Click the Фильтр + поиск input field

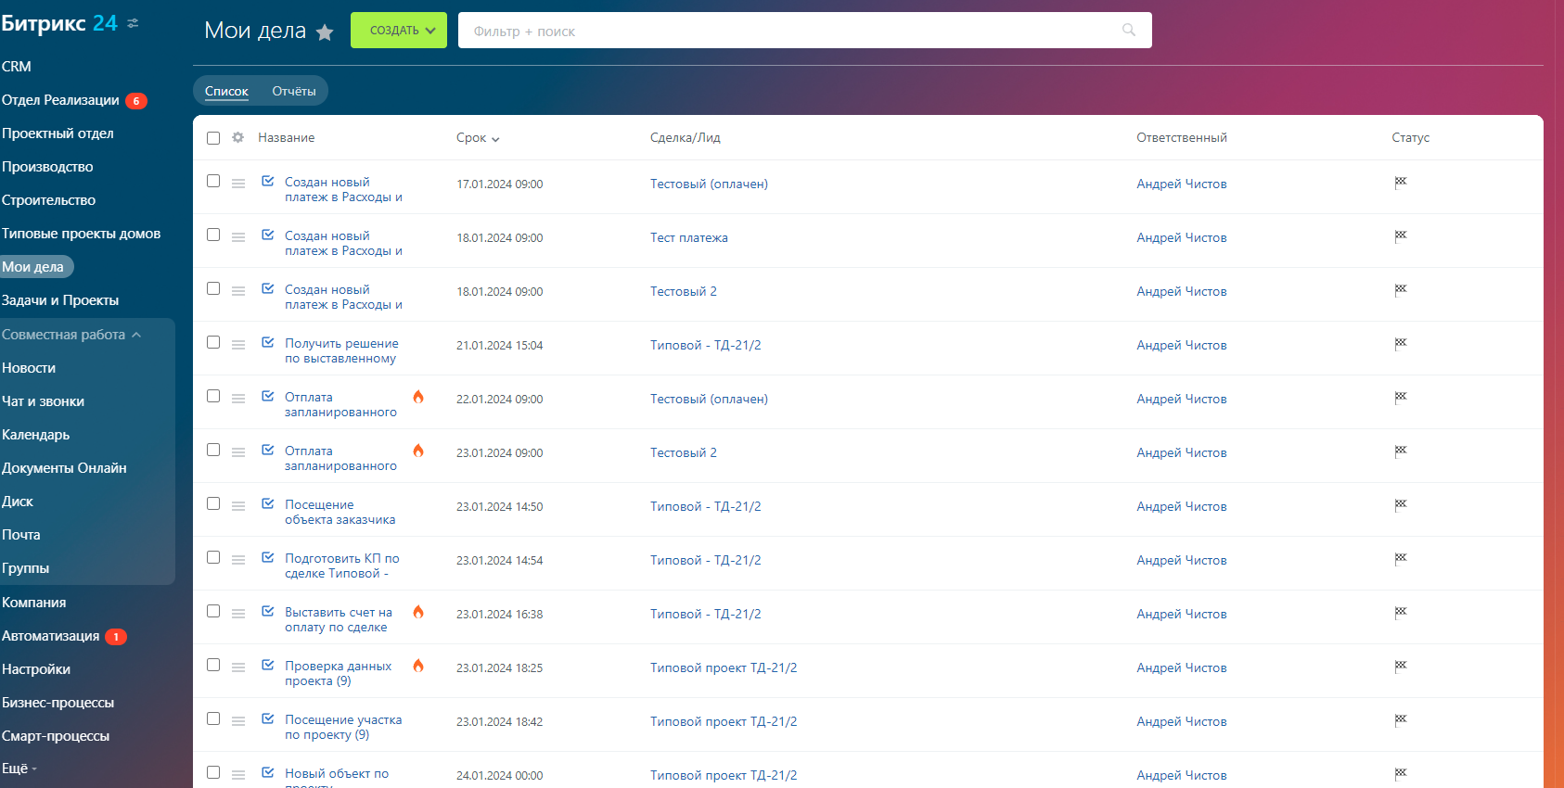[788, 31]
